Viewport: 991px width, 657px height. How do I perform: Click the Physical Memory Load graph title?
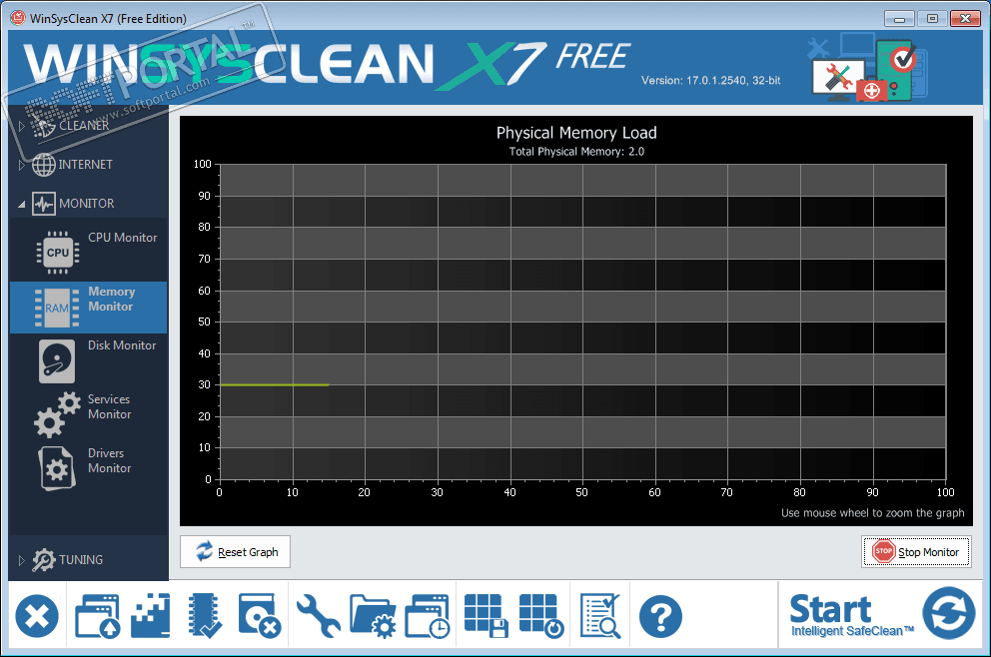576,133
